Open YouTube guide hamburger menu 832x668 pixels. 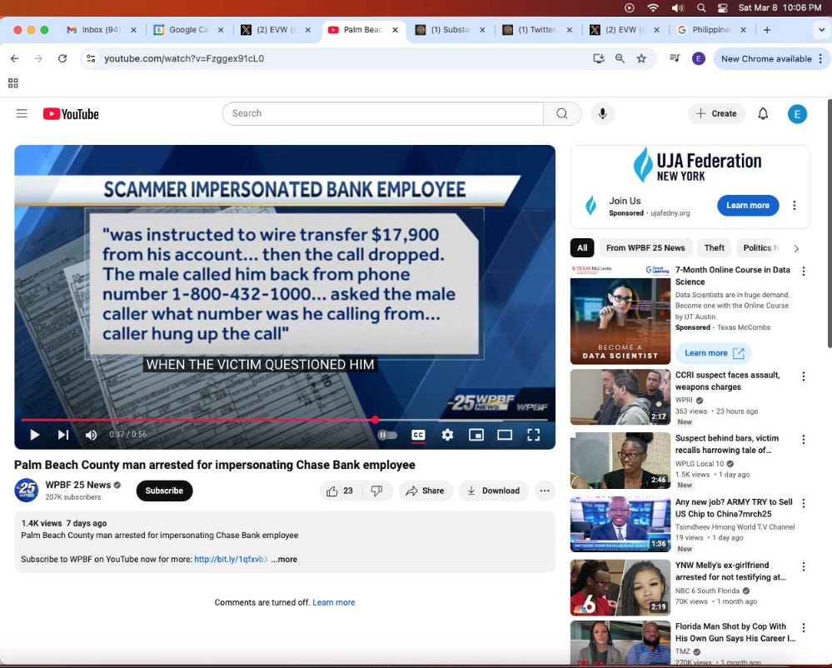coord(22,113)
